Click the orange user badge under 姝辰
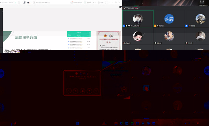The height and width of the screenshot is (126, 209). click(155, 26)
